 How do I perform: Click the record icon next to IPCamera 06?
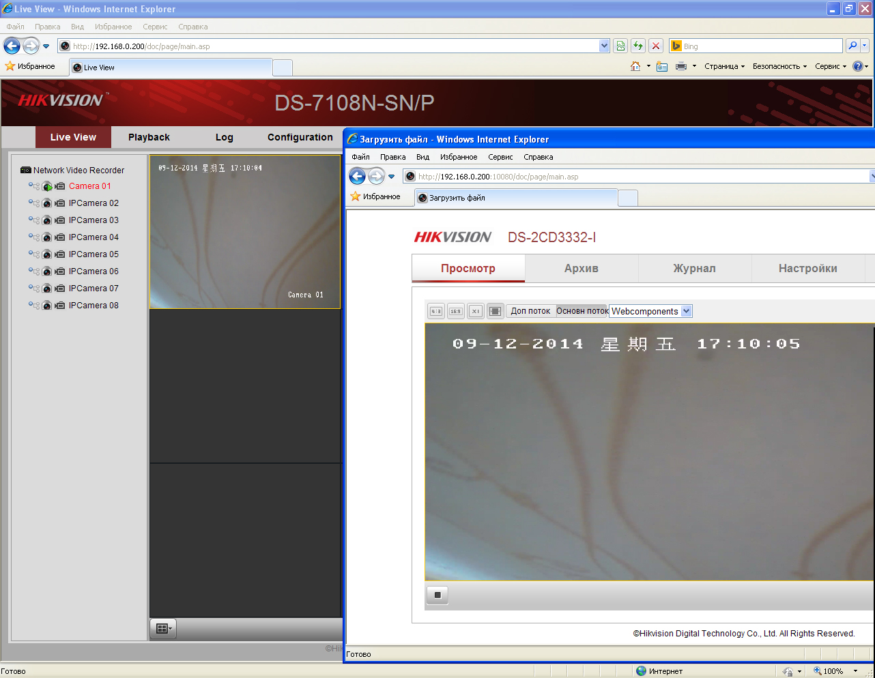60,271
